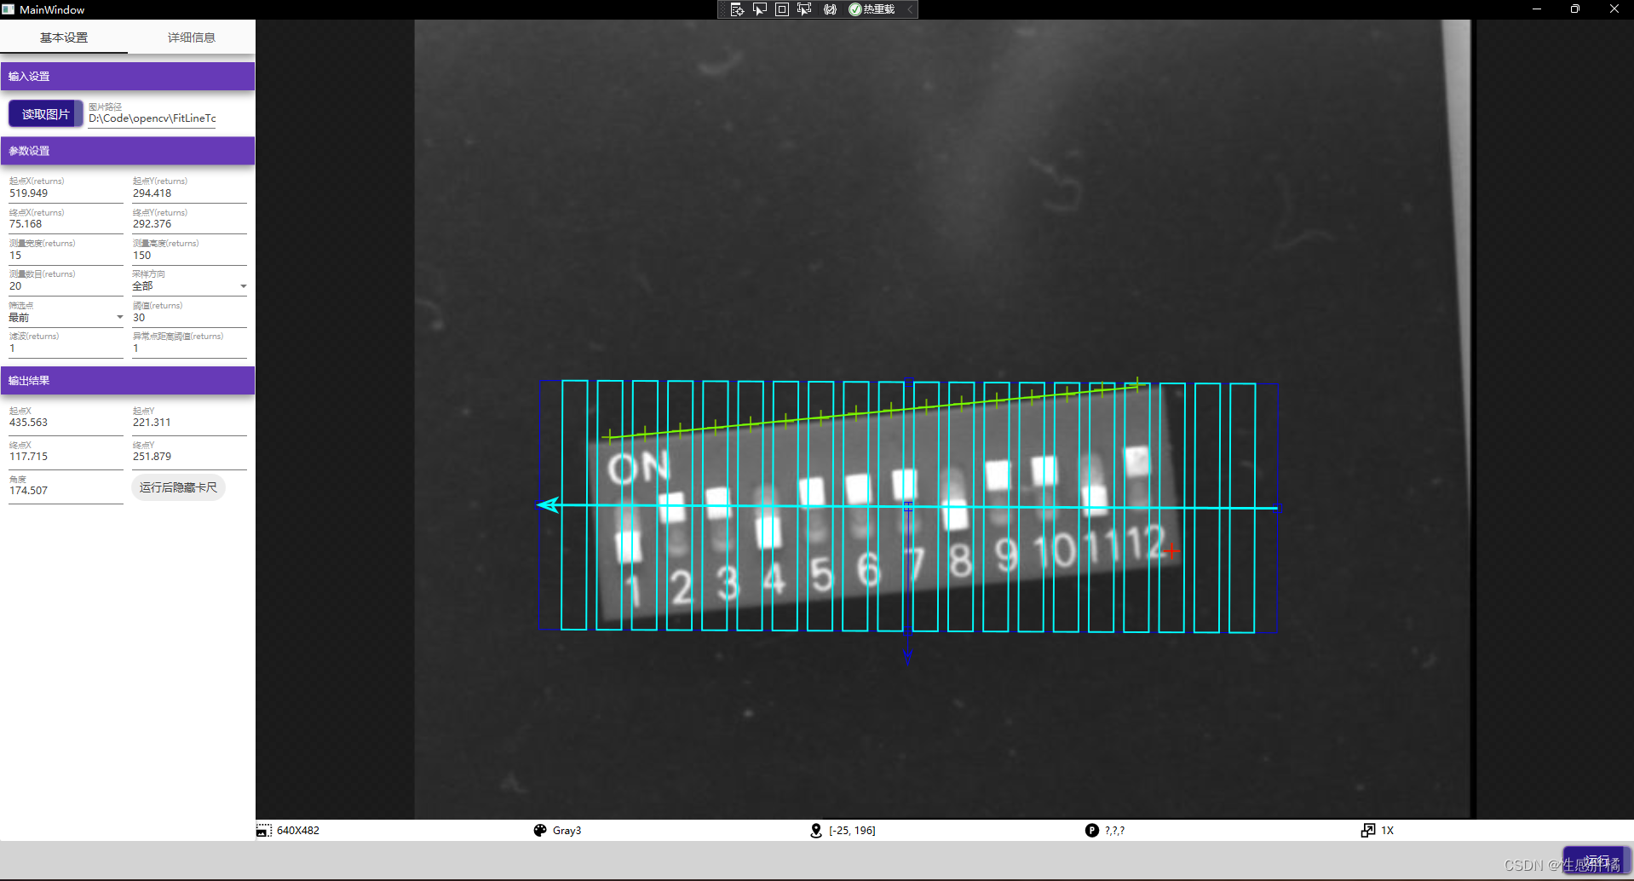Screen dimensions: 1634x881
Task: Click the pixel value P icon
Action: pyautogui.click(x=1092, y=830)
